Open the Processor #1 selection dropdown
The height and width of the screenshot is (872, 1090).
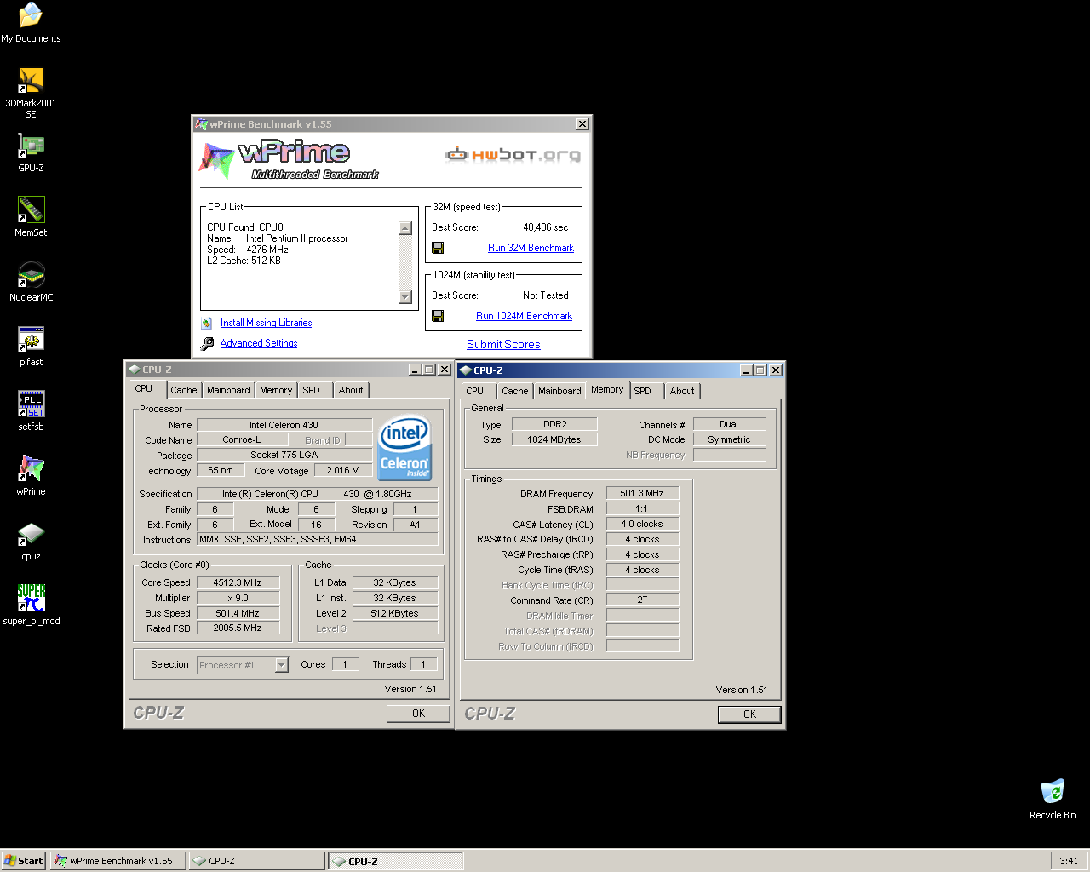pyautogui.click(x=281, y=665)
